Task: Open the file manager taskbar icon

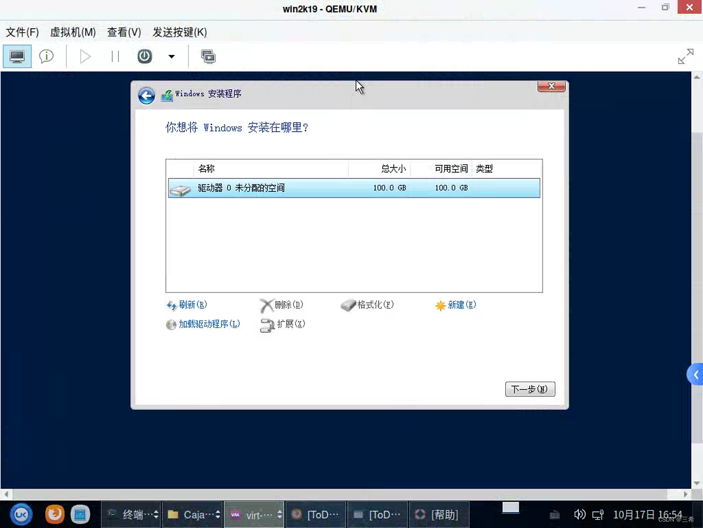Action: click(80, 514)
